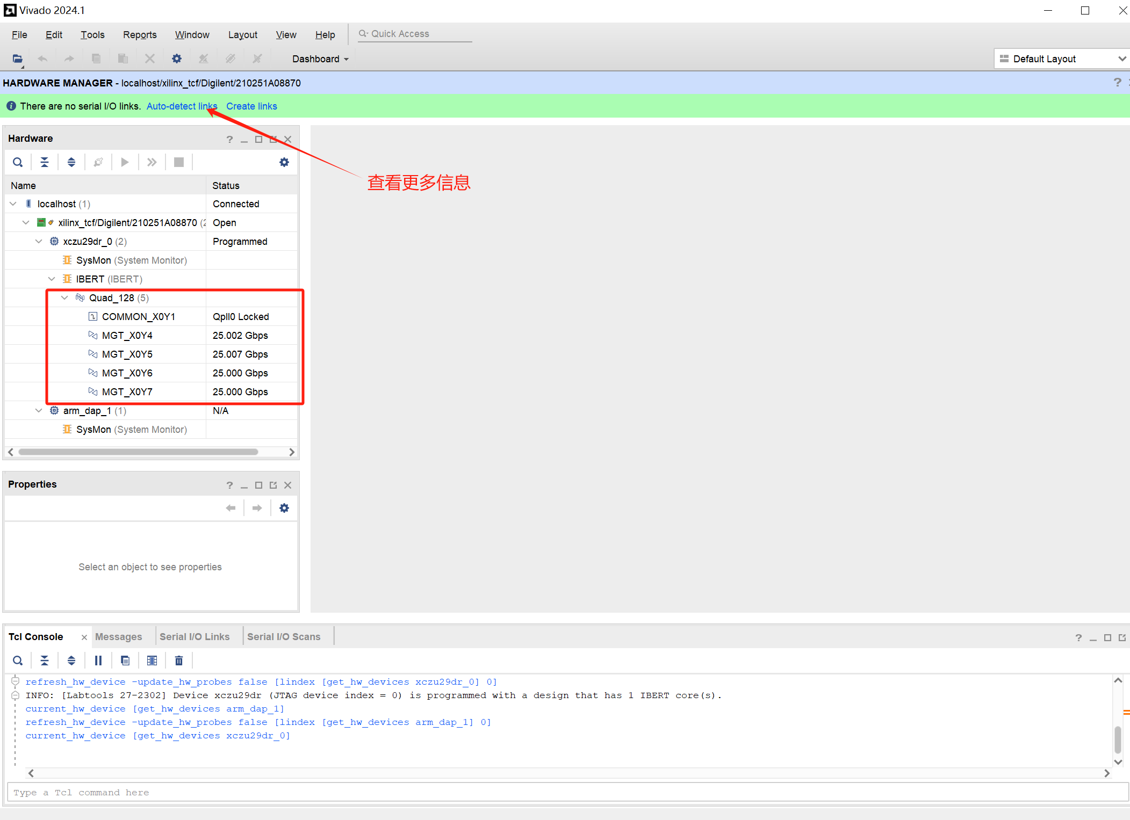
Task: Open Properties panel settings gear
Action: pos(284,508)
